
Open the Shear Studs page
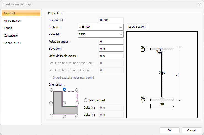pos(12,43)
